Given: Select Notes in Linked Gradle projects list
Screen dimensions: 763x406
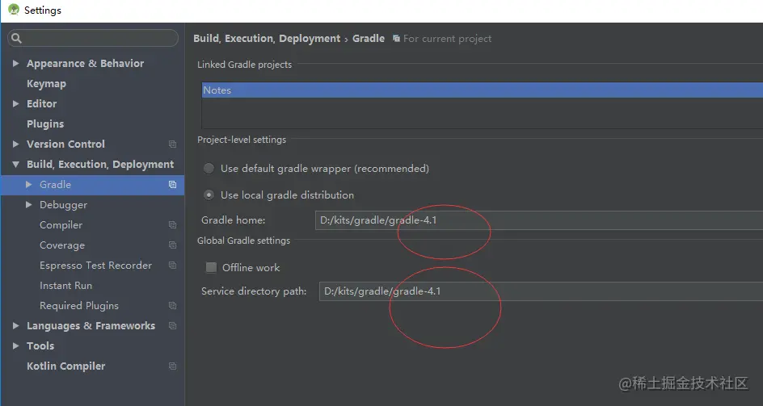Looking at the screenshot, I should (x=483, y=90).
